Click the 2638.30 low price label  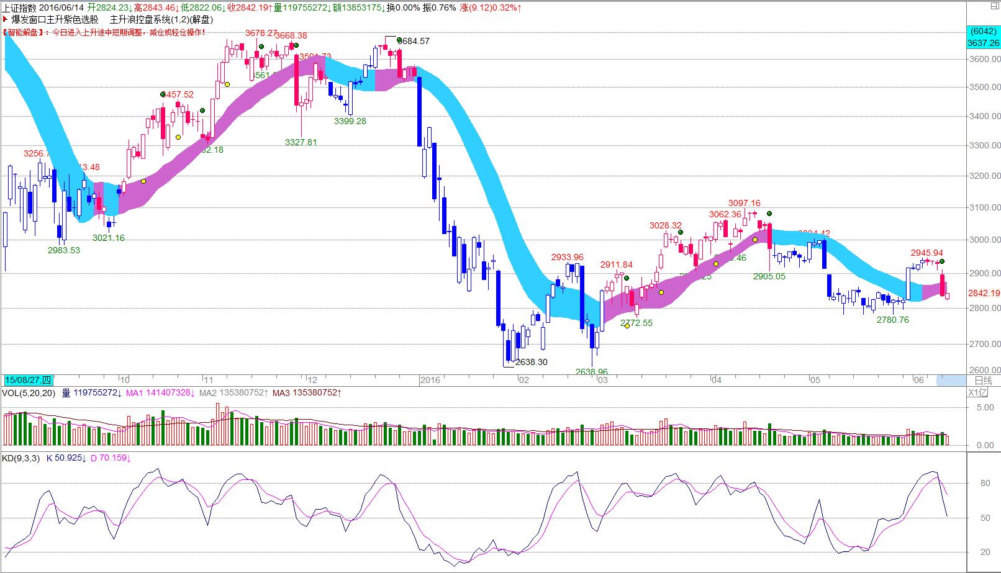click(x=532, y=362)
